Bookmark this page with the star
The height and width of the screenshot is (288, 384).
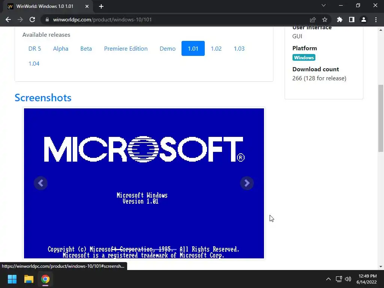[325, 19]
